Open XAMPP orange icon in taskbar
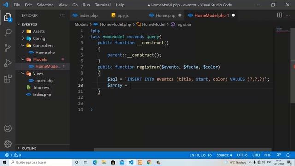The width and height of the screenshot is (295, 166). [x=140, y=162]
